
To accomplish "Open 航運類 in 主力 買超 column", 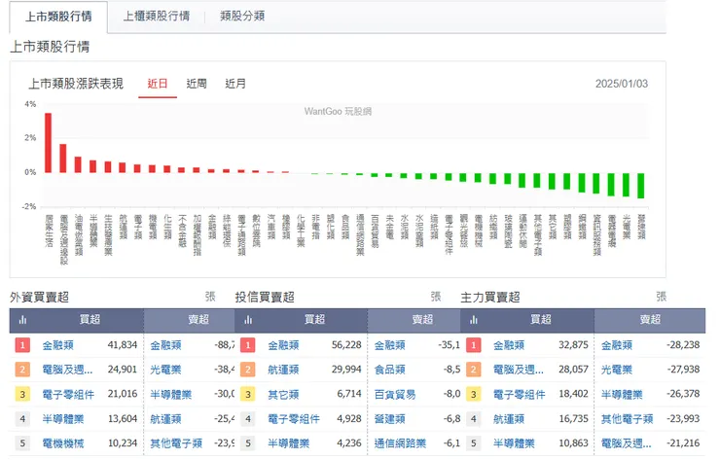I will pyautogui.click(x=509, y=419).
